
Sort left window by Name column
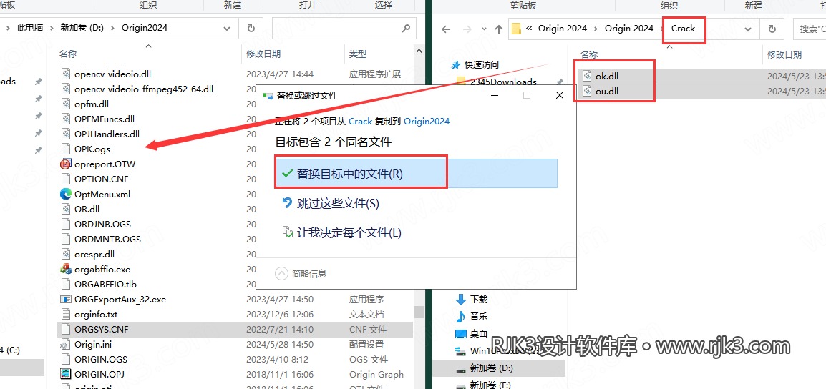68,54
